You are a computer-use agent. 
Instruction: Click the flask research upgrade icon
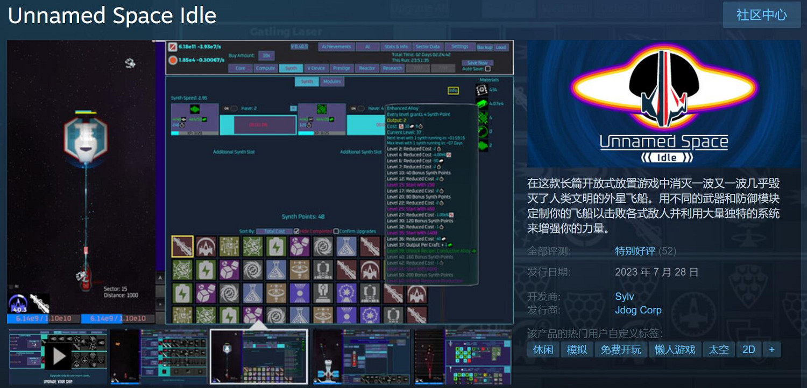[x=345, y=246]
